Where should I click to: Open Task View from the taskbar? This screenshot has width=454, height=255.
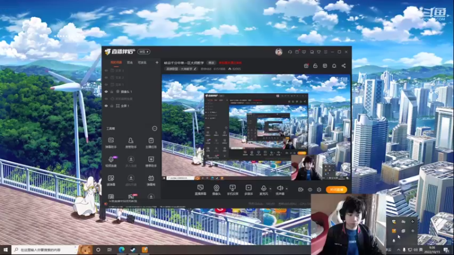110,249
